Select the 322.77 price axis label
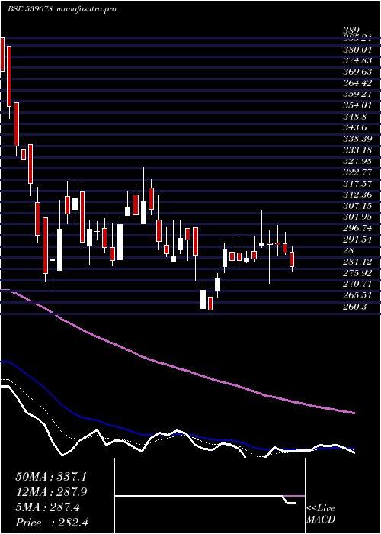The height and width of the screenshot is (534, 381). point(357,172)
